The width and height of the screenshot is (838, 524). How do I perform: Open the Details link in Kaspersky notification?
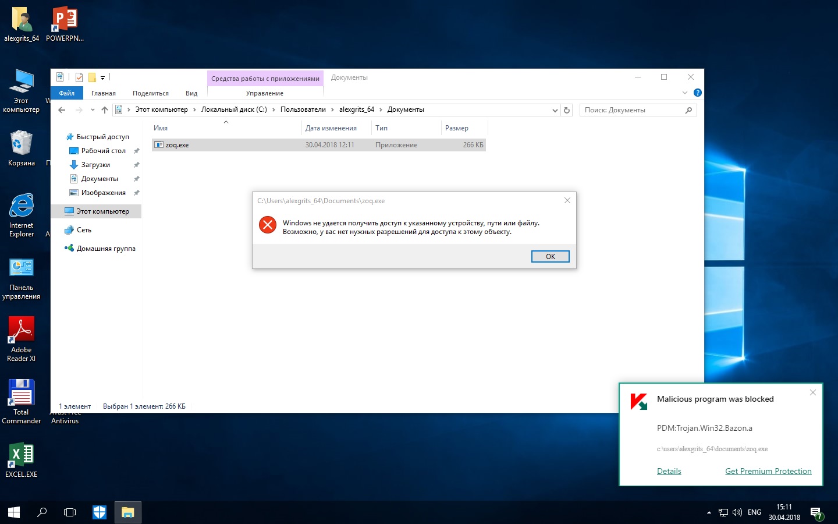pos(669,472)
